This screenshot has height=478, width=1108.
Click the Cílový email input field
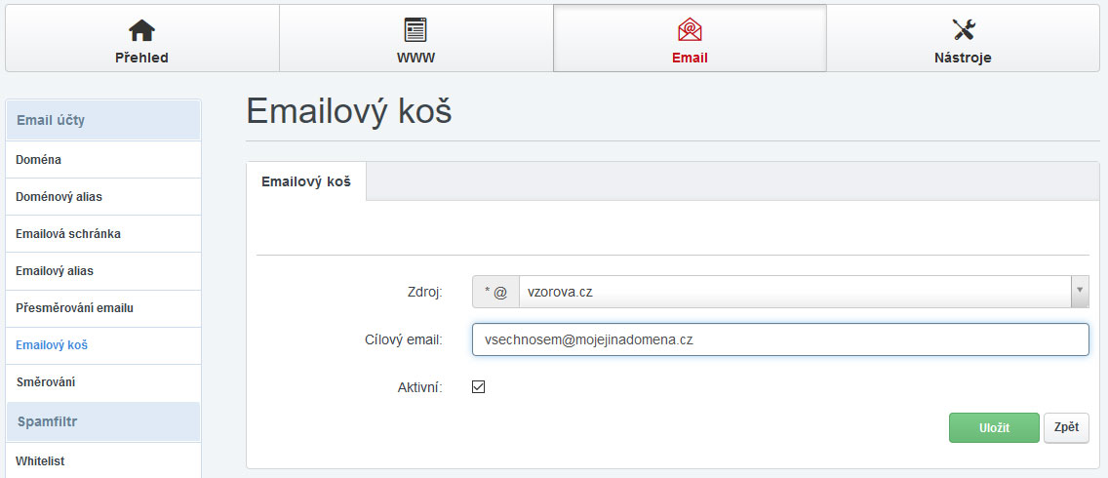779,339
